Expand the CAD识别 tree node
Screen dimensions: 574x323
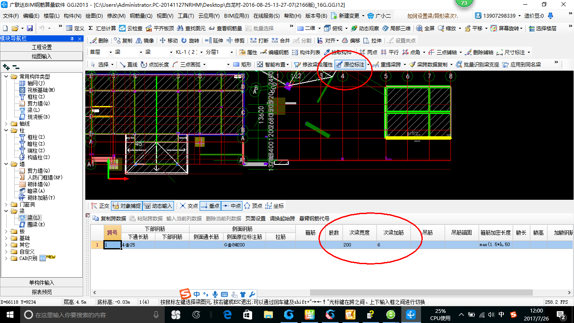click(x=6, y=258)
